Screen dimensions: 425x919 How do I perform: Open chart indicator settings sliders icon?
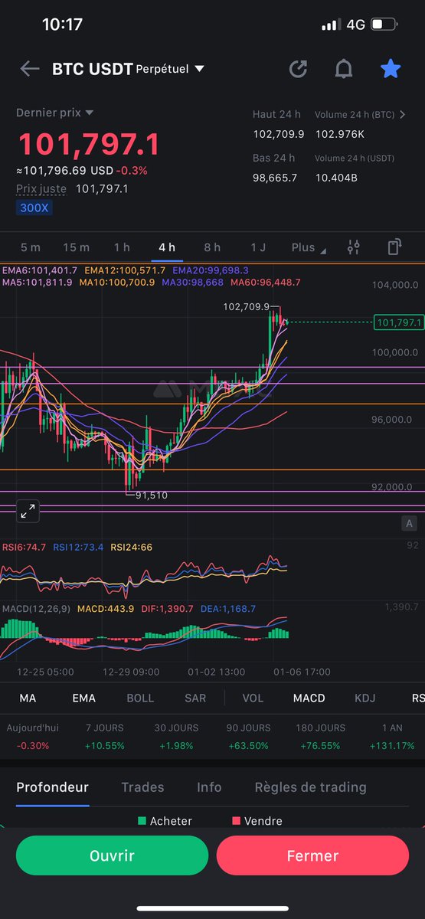pos(353,247)
